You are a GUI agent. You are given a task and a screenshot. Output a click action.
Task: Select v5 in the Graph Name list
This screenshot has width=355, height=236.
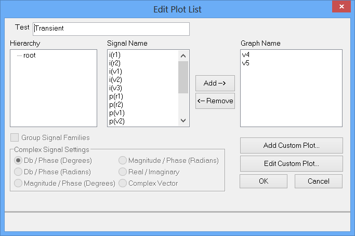click(246, 63)
